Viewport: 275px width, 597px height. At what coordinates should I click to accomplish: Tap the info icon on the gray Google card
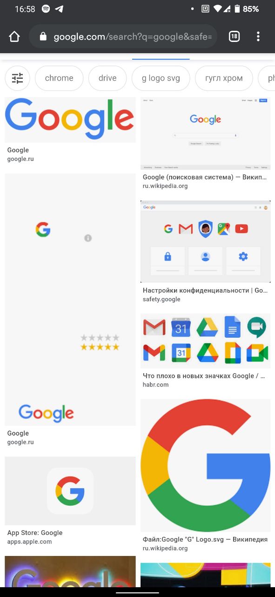[x=88, y=238]
